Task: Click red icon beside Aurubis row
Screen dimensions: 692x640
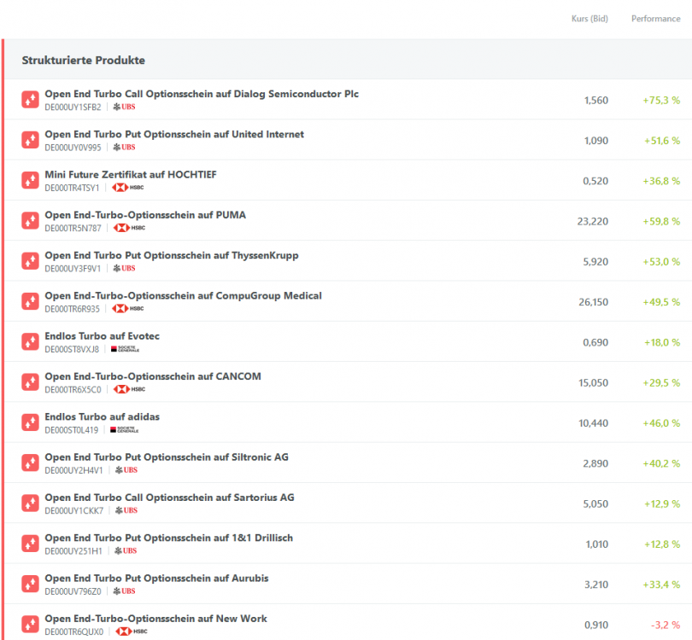Action: tap(30, 584)
